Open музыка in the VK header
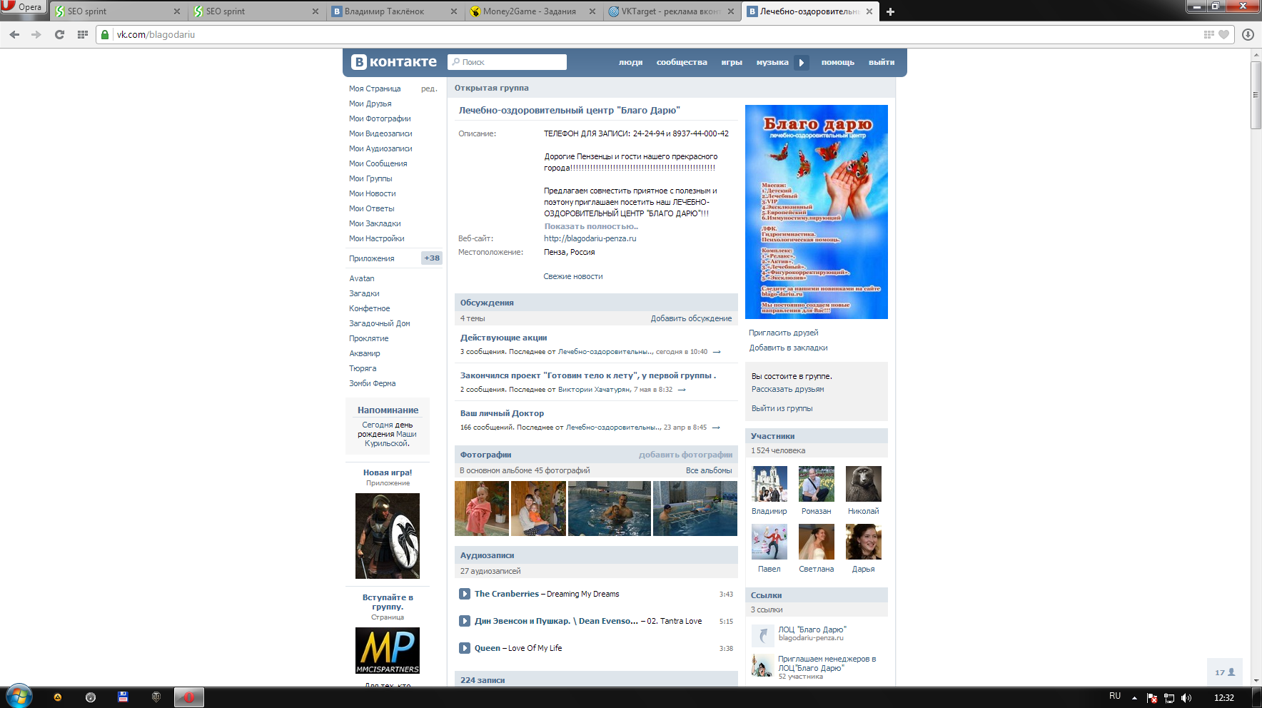Image resolution: width=1262 pixels, height=708 pixels. [x=772, y=62]
